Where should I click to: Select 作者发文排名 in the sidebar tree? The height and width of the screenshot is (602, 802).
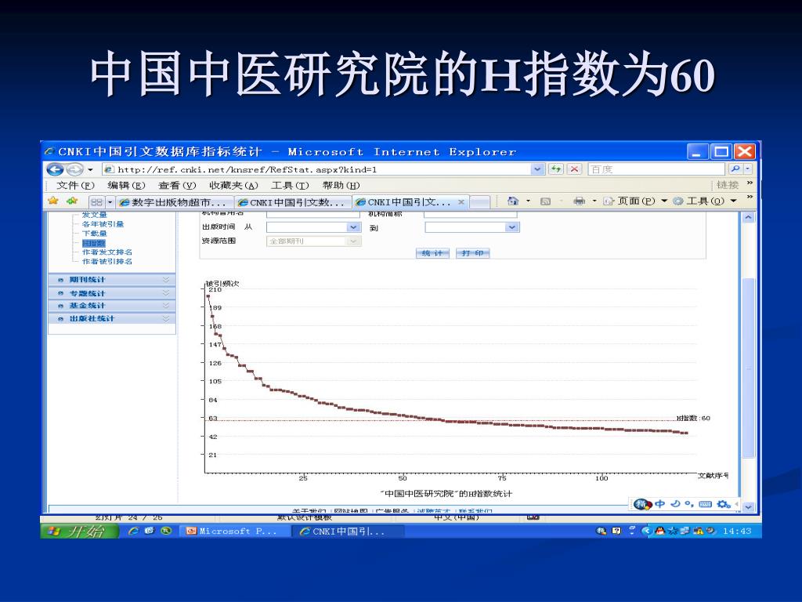pyautogui.click(x=107, y=252)
